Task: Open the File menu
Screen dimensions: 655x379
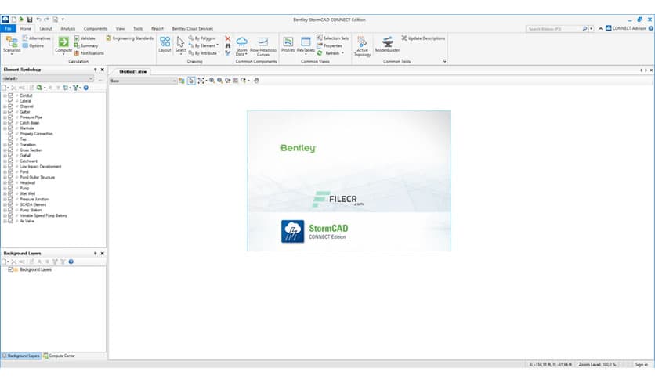Action: pyautogui.click(x=8, y=28)
